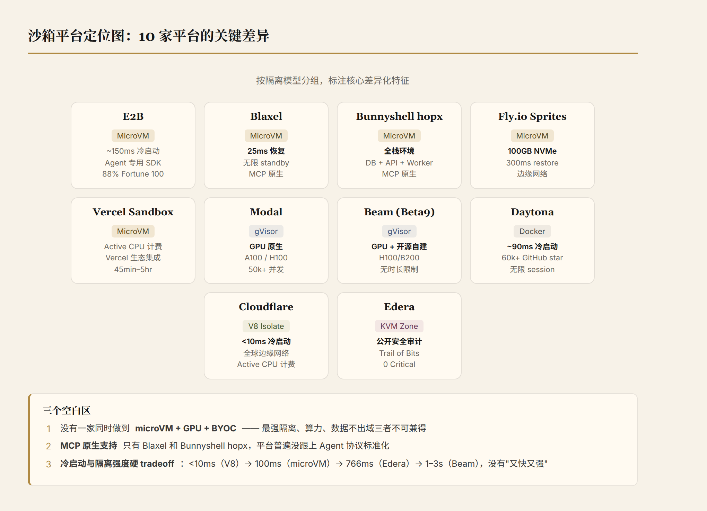Click Vercel 生态集成 line
Viewport: 707px width, 511px height.
click(x=133, y=258)
